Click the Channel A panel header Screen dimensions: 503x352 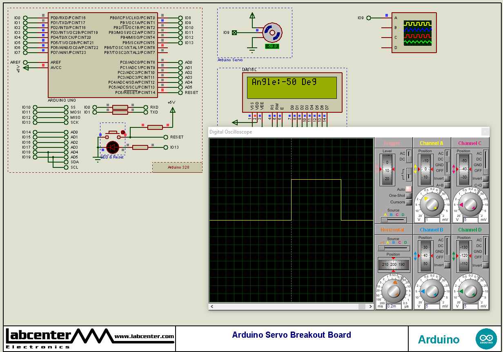(432, 143)
